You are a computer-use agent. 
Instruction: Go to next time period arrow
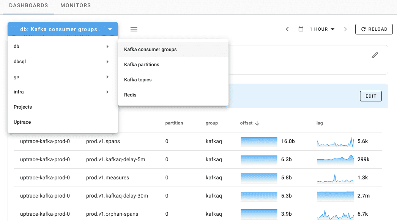tap(345, 29)
